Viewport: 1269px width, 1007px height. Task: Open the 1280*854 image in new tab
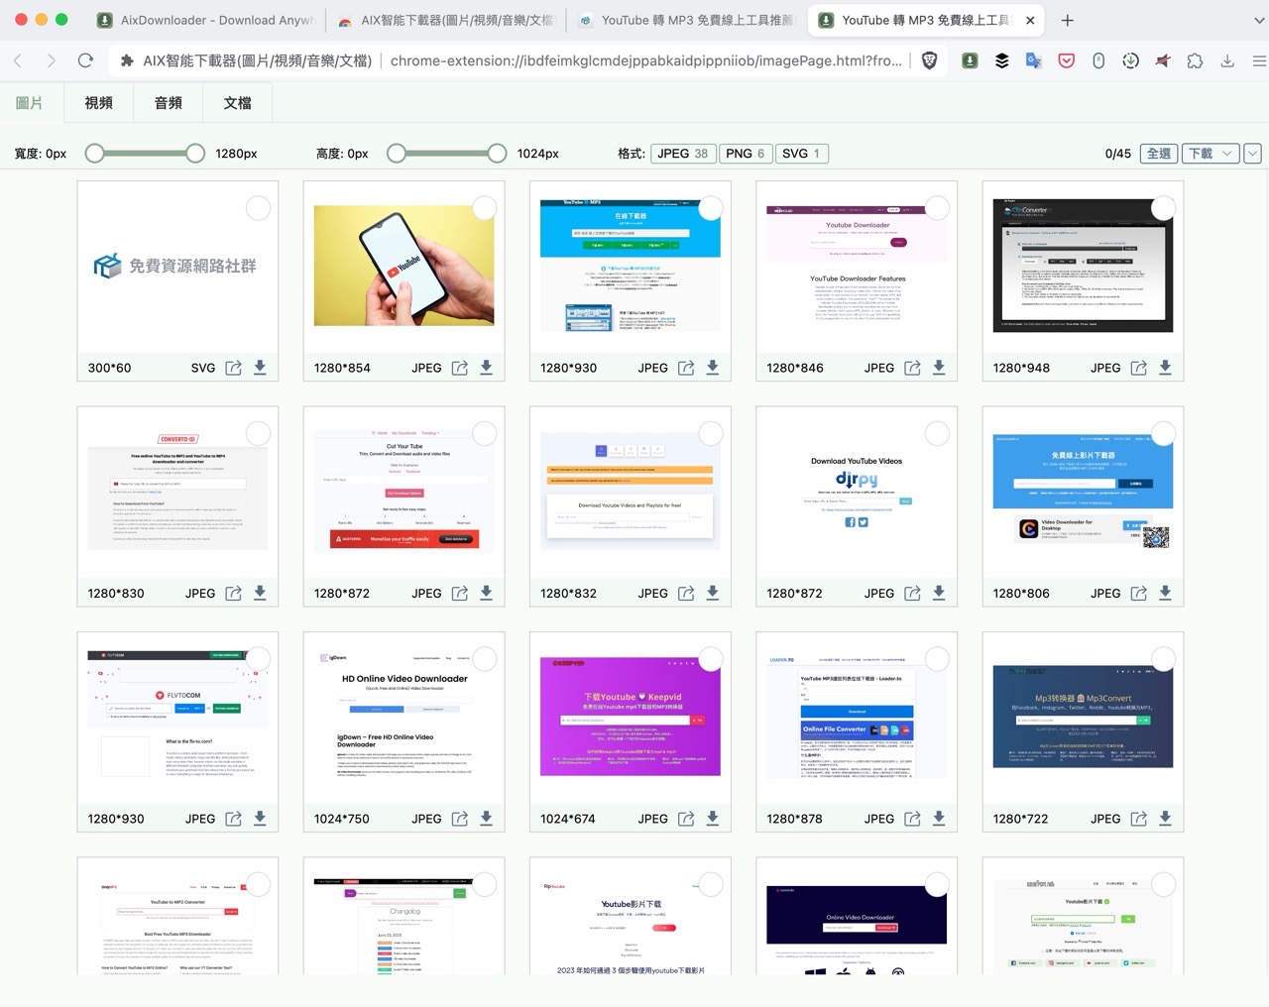[x=459, y=368]
